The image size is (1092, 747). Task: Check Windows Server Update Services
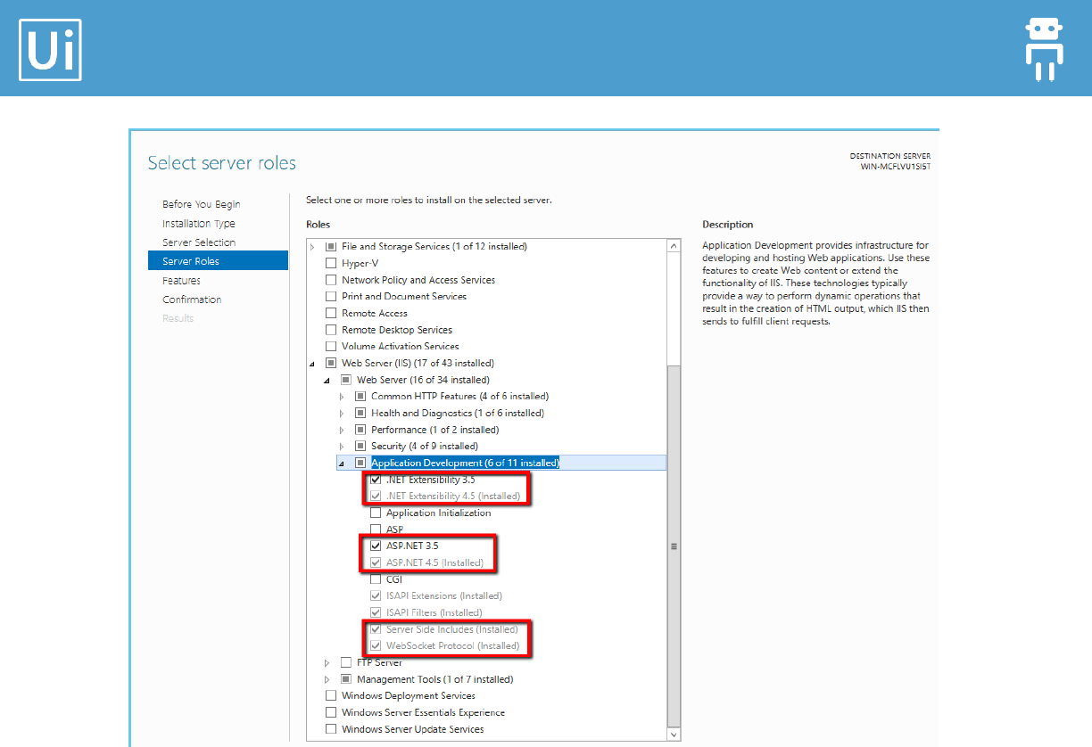tap(331, 729)
